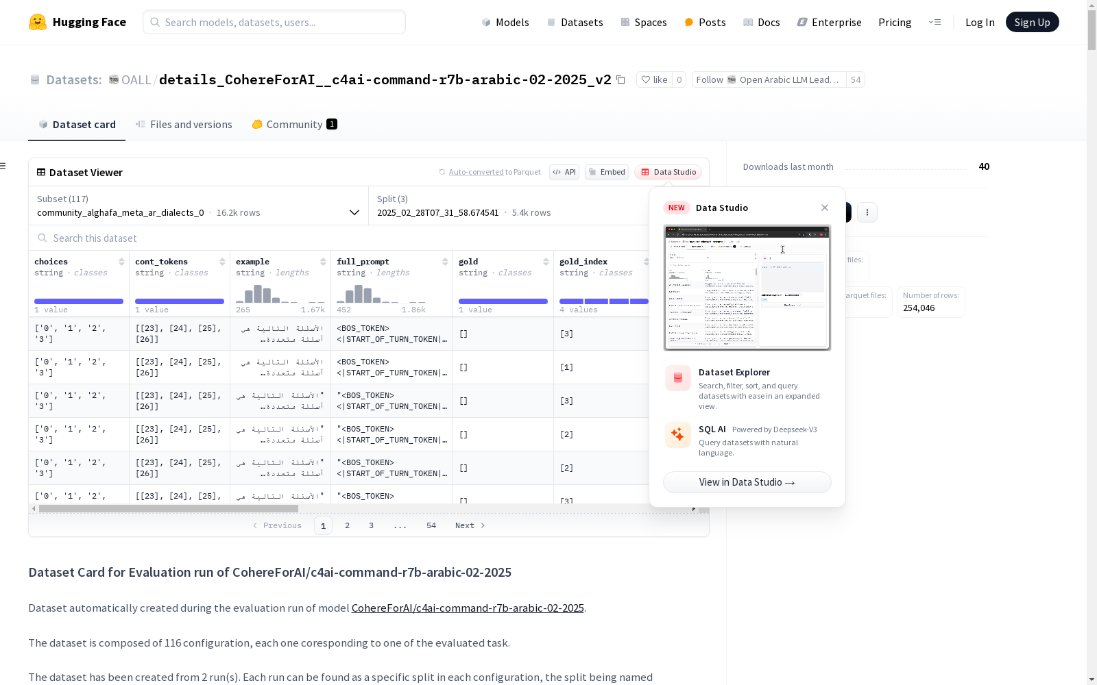Select current page 1 in pagination
The width and height of the screenshot is (1097, 685).
click(x=323, y=525)
